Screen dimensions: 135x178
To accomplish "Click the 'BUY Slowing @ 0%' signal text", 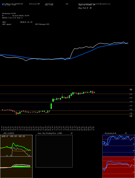I will [x=42, y=24].
